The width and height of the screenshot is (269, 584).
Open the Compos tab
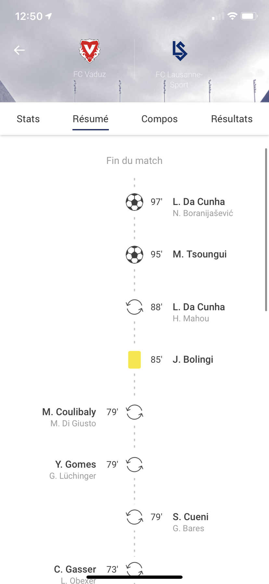(160, 119)
